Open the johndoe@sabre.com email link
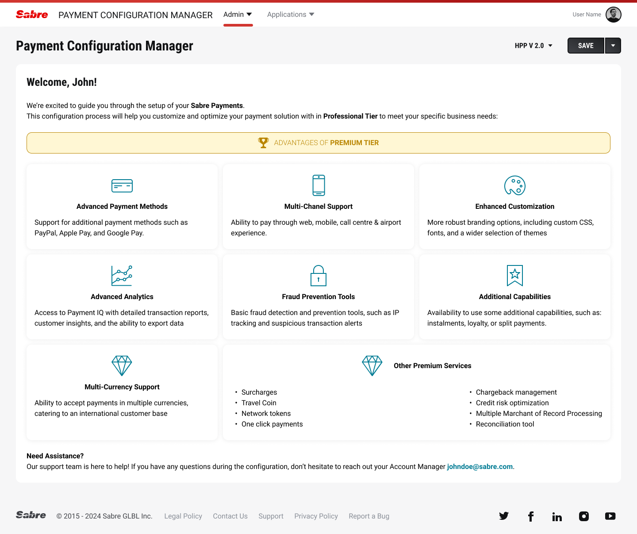This screenshot has width=637, height=534. (x=480, y=467)
